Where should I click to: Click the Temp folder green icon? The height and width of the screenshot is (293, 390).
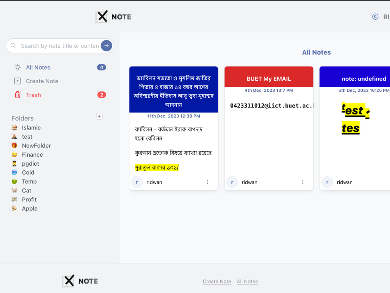pyautogui.click(x=14, y=181)
